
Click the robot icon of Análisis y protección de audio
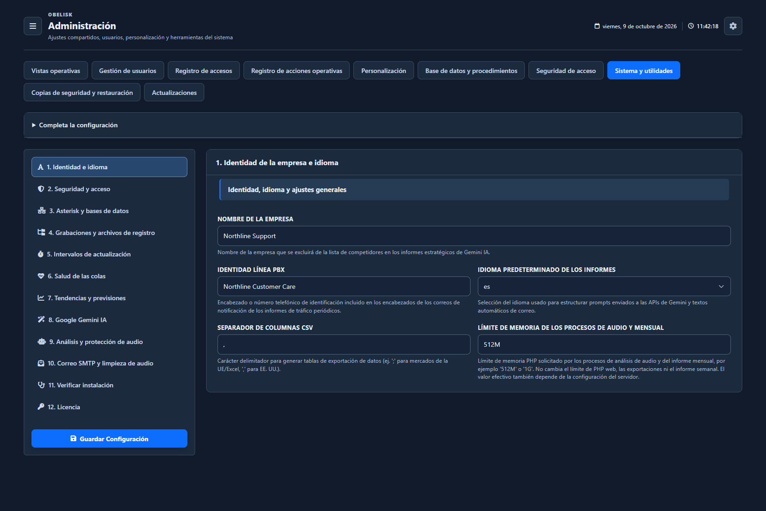pyautogui.click(x=42, y=342)
